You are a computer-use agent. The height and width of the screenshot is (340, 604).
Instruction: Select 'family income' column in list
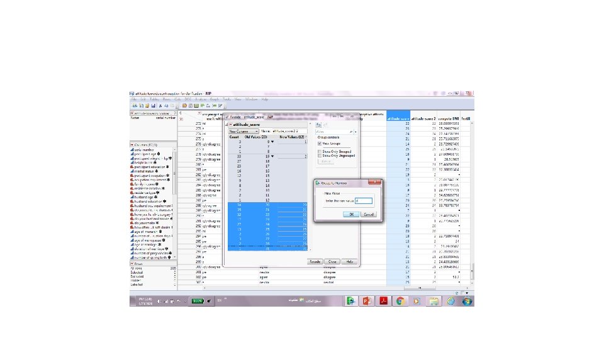click(145, 184)
